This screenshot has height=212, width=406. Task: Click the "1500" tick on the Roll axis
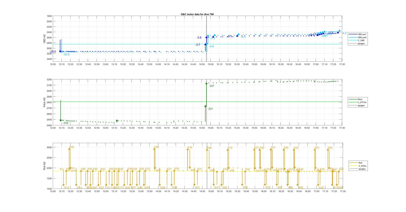point(49,178)
